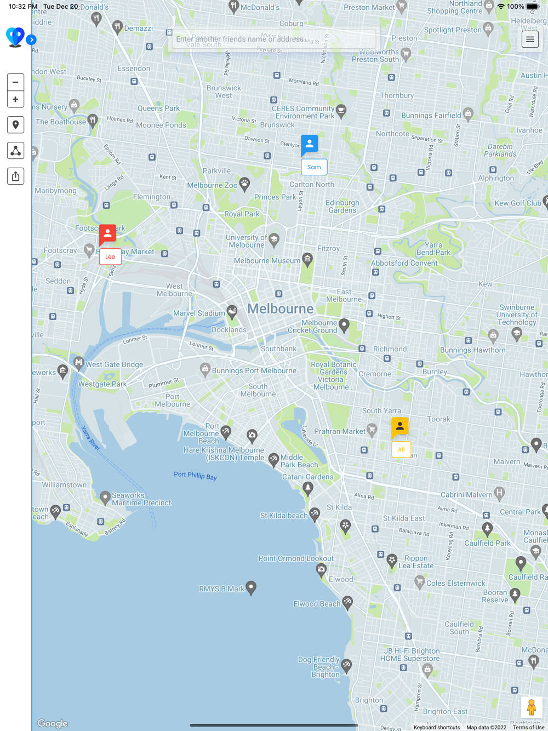
Task: Click the Footscray suburb label
Action: tap(60, 250)
